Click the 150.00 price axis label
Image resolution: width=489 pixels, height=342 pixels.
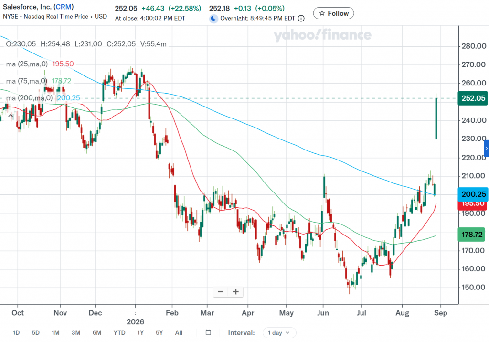(474, 288)
